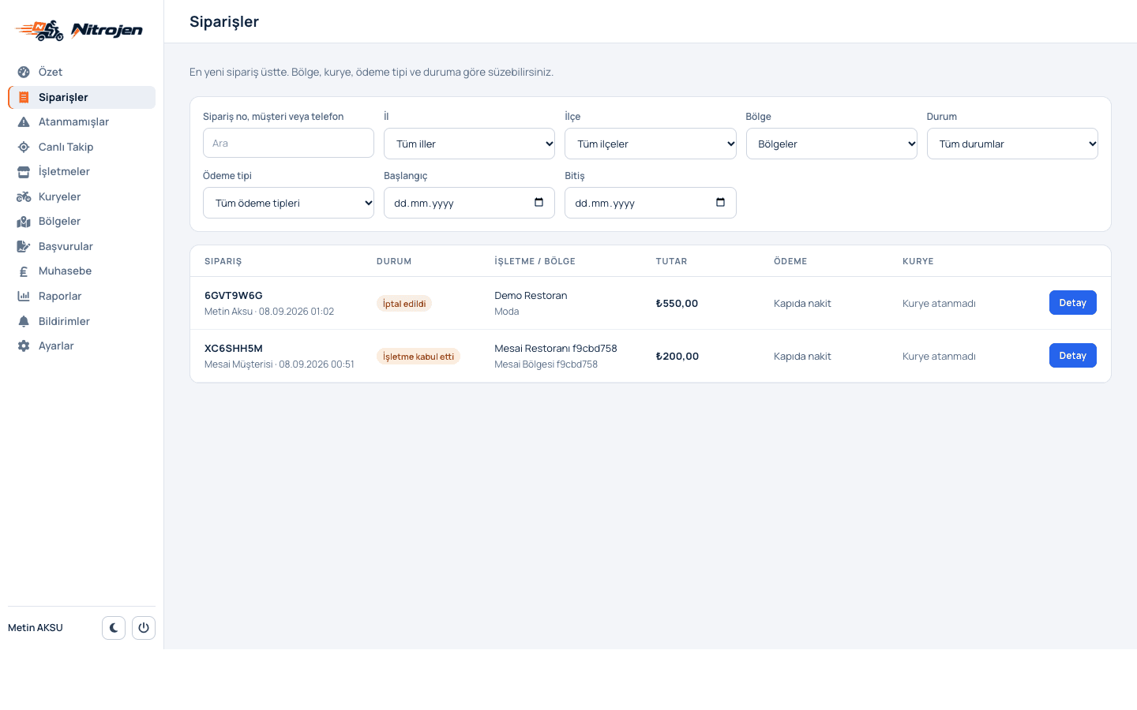Expand the Tüm iller dropdown
This screenshot has width=1137, height=710.
click(x=469, y=144)
